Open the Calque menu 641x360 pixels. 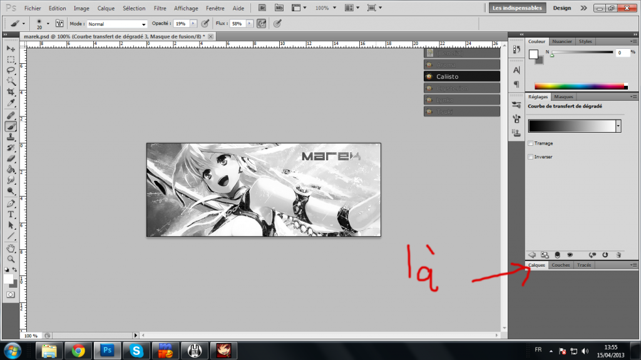(106, 8)
